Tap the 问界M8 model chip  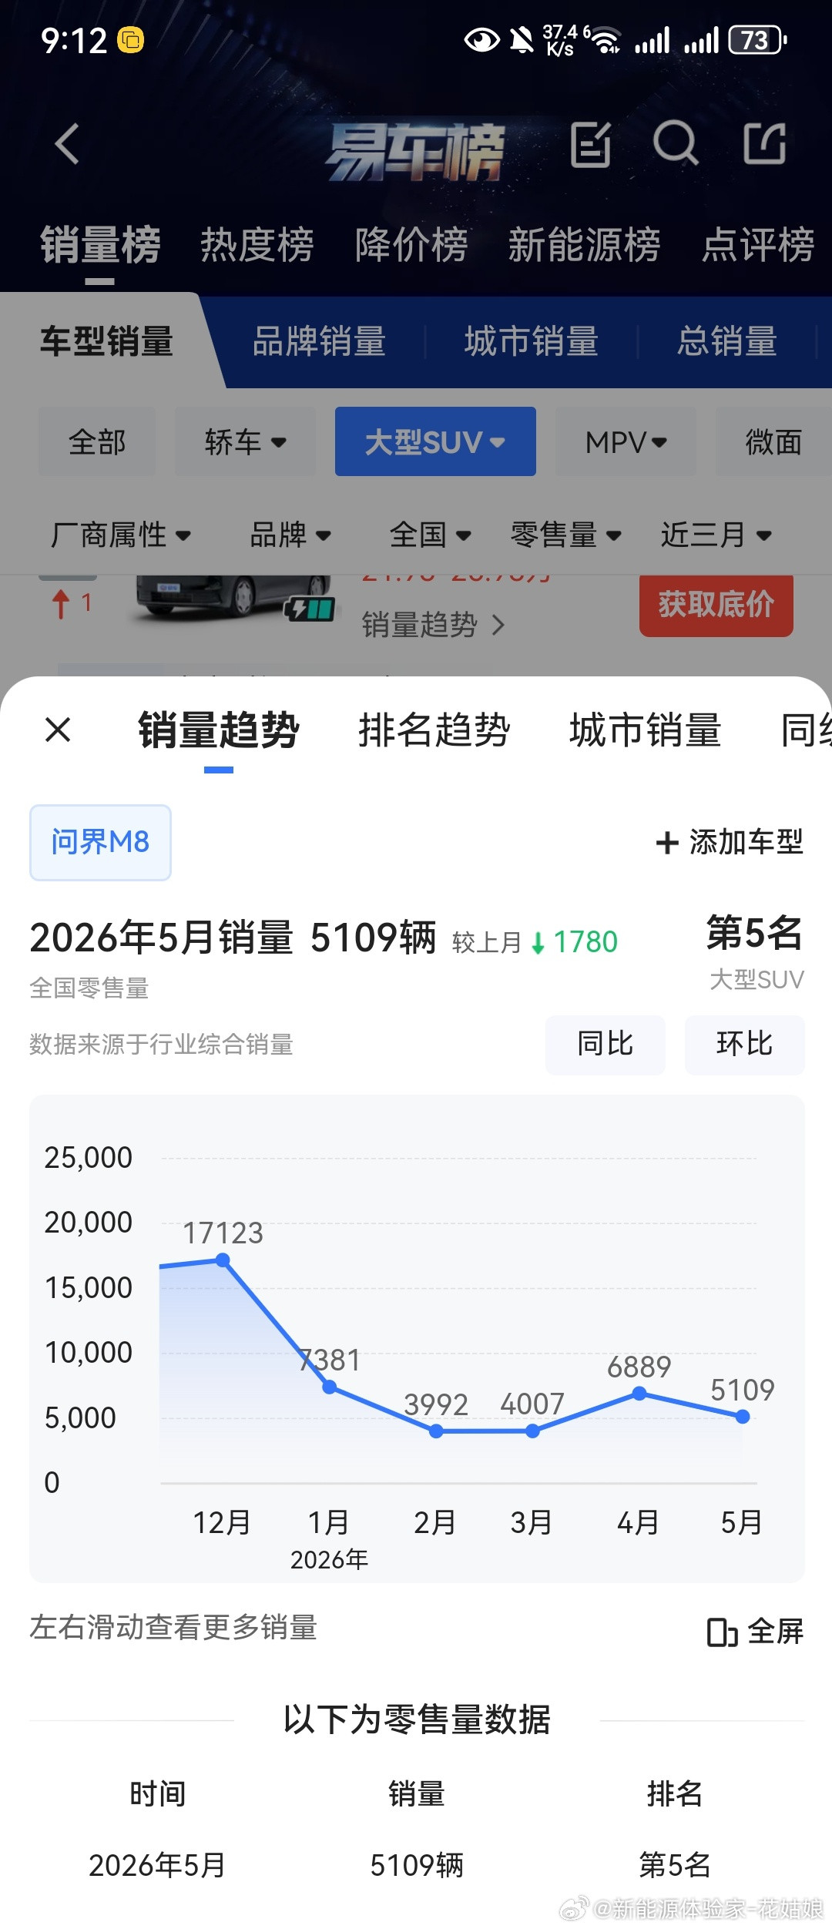pos(100,842)
